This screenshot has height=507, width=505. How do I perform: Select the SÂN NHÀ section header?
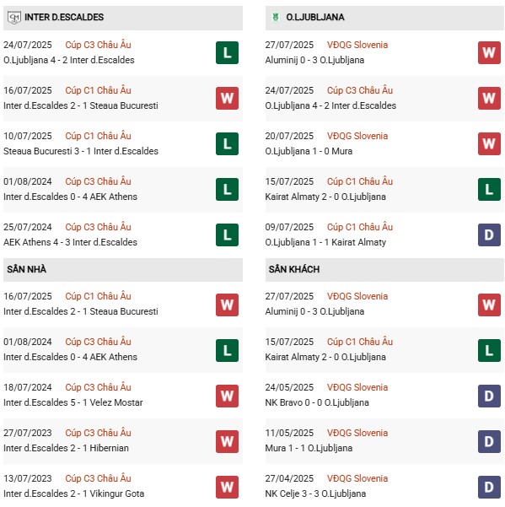point(123,269)
